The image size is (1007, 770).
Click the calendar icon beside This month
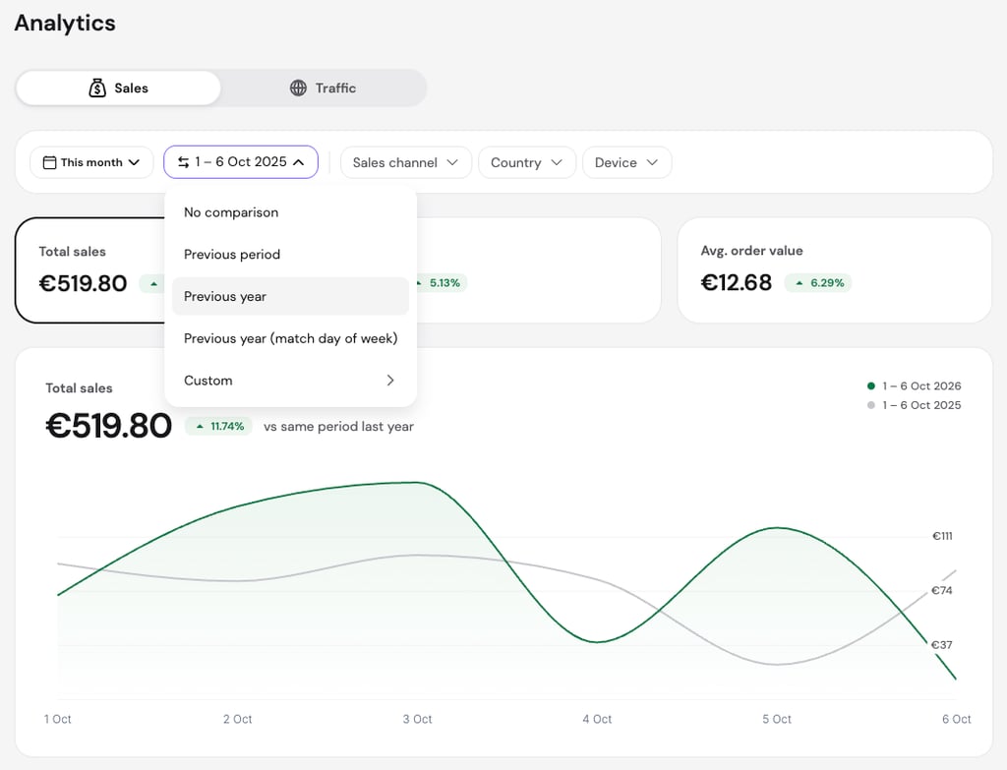[49, 162]
